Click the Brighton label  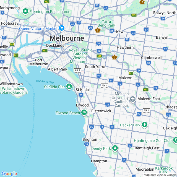click(x=90, y=139)
